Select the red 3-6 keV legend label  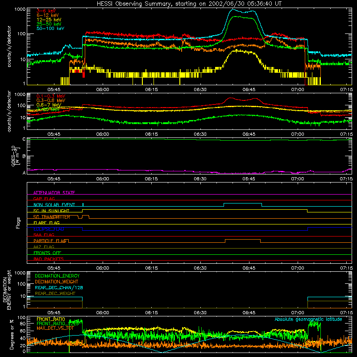[x=46, y=11]
